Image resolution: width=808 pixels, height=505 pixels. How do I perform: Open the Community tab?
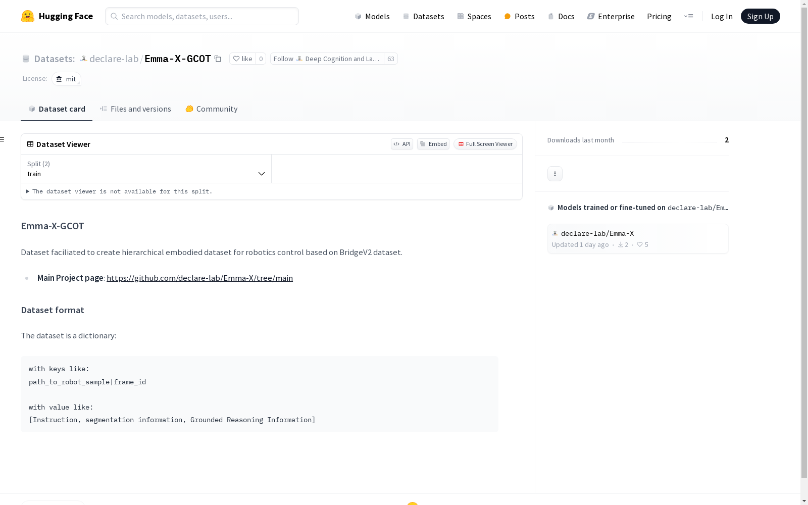pyautogui.click(x=211, y=109)
